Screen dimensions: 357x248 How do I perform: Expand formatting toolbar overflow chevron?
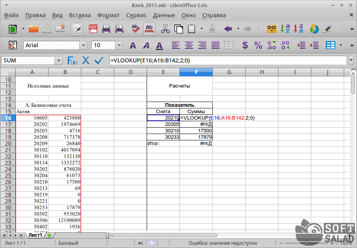tap(352, 45)
